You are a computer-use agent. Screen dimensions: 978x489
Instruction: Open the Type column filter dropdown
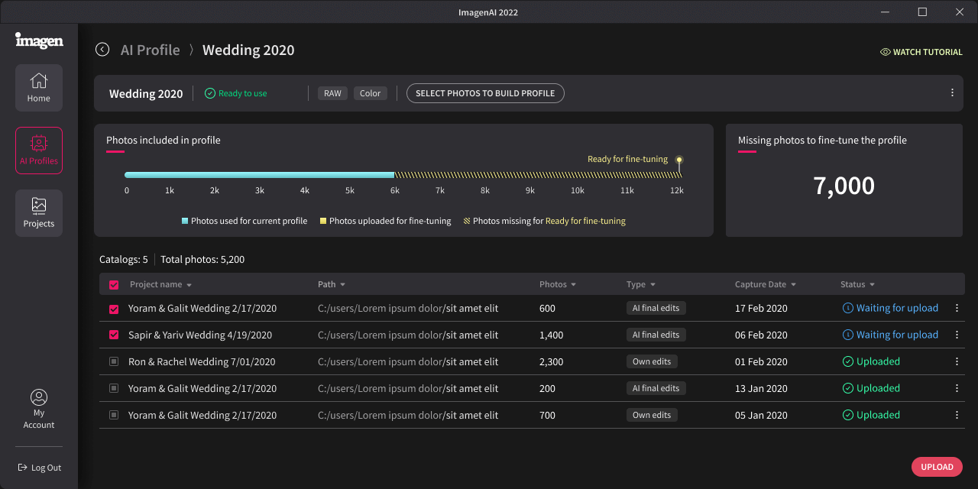click(x=641, y=284)
